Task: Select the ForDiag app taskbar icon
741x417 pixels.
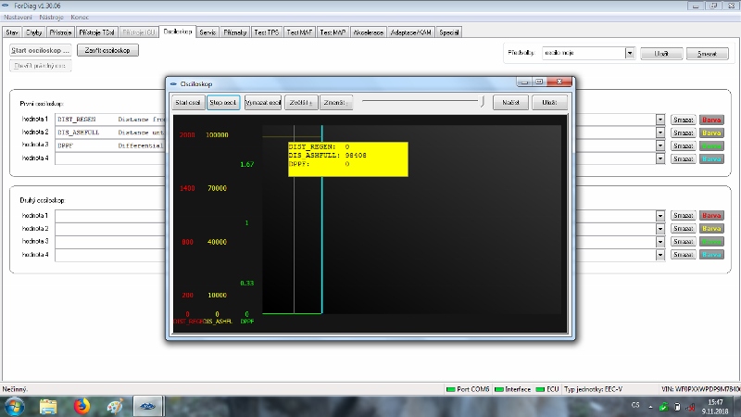Action: pyautogui.click(x=148, y=406)
